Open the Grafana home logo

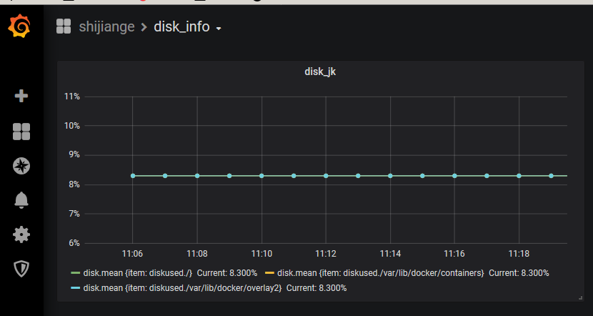point(19,26)
